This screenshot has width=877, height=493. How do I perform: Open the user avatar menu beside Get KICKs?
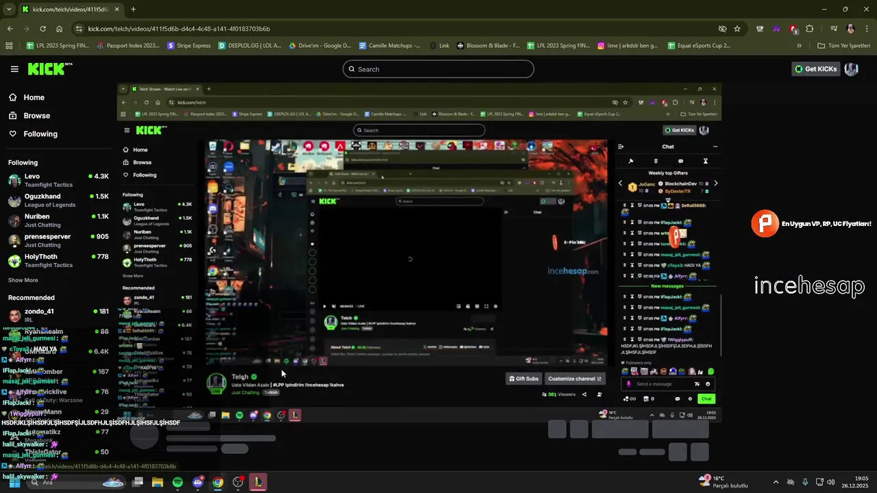click(851, 68)
